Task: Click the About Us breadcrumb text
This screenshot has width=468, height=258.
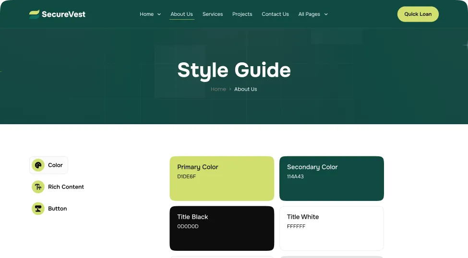Action: (245, 89)
